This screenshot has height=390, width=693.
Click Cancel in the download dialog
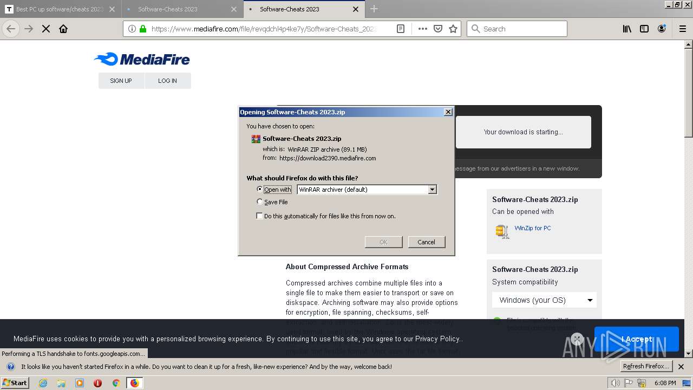pyautogui.click(x=427, y=242)
